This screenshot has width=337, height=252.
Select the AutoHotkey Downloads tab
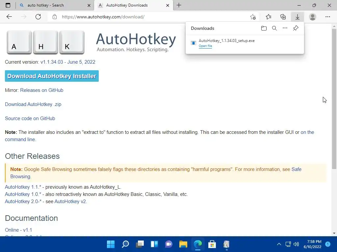point(133,5)
